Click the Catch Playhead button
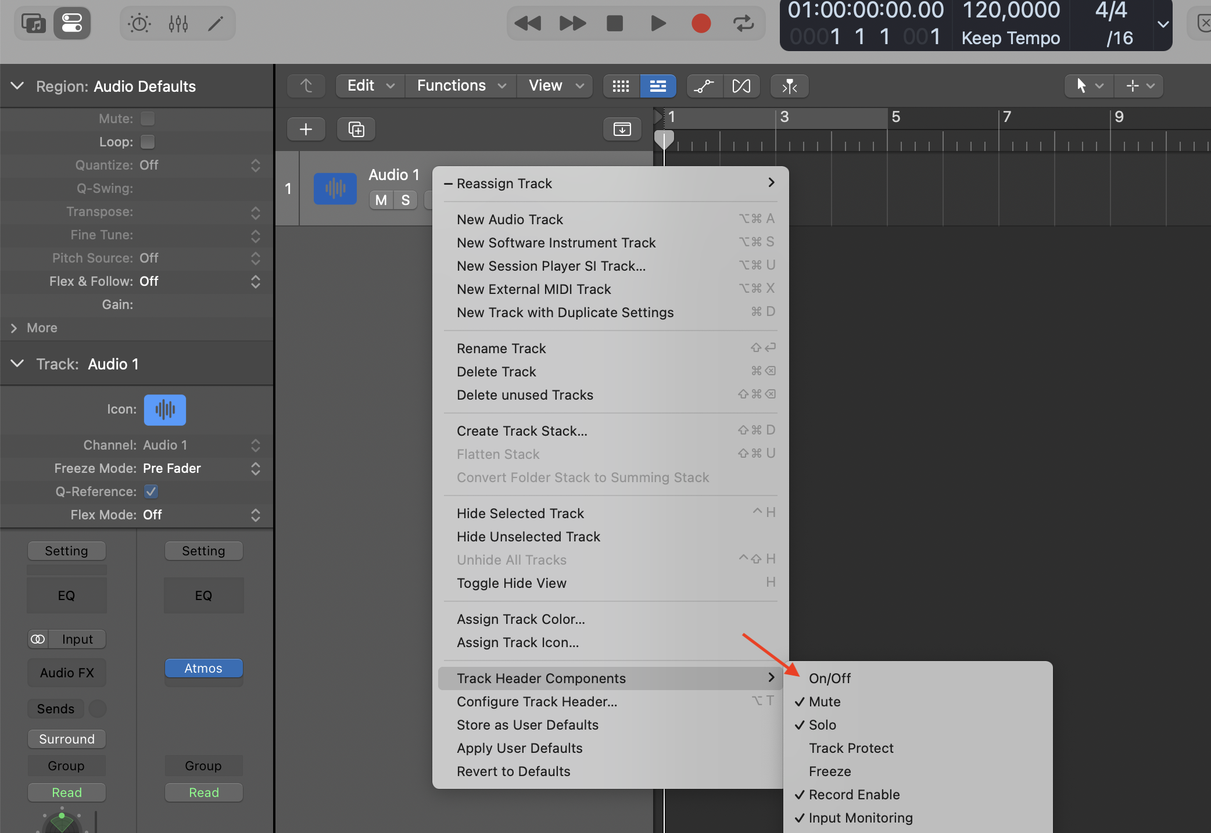This screenshot has height=833, width=1211. (790, 86)
